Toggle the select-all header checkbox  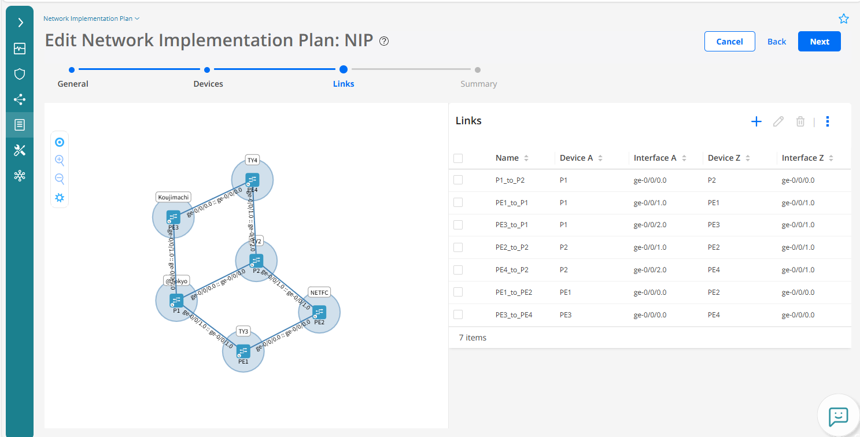[458, 158]
